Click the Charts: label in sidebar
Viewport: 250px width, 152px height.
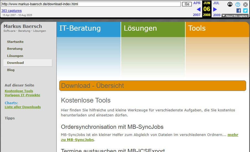tap(11, 103)
